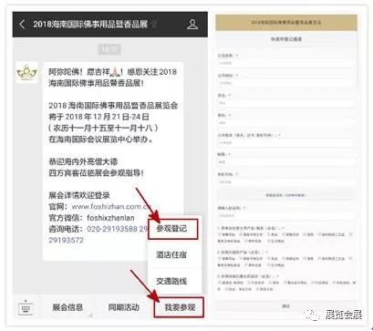Tap the get verification code button

coord(285,195)
